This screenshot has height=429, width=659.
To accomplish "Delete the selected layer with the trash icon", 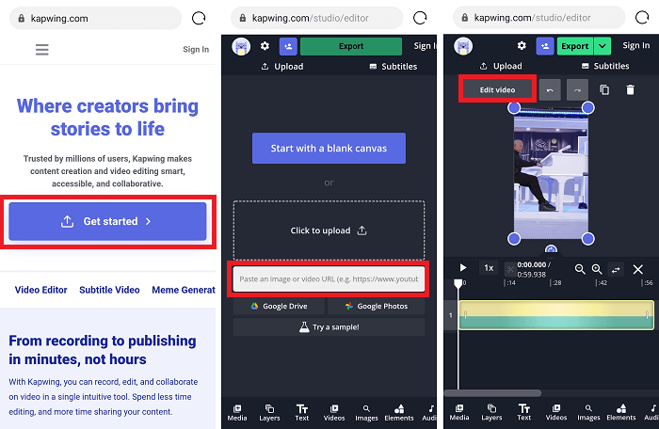I will coord(631,89).
